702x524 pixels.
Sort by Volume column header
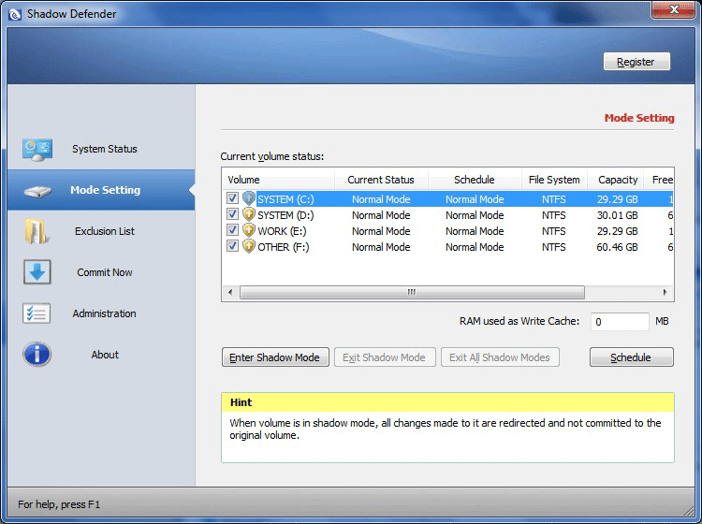coord(279,180)
